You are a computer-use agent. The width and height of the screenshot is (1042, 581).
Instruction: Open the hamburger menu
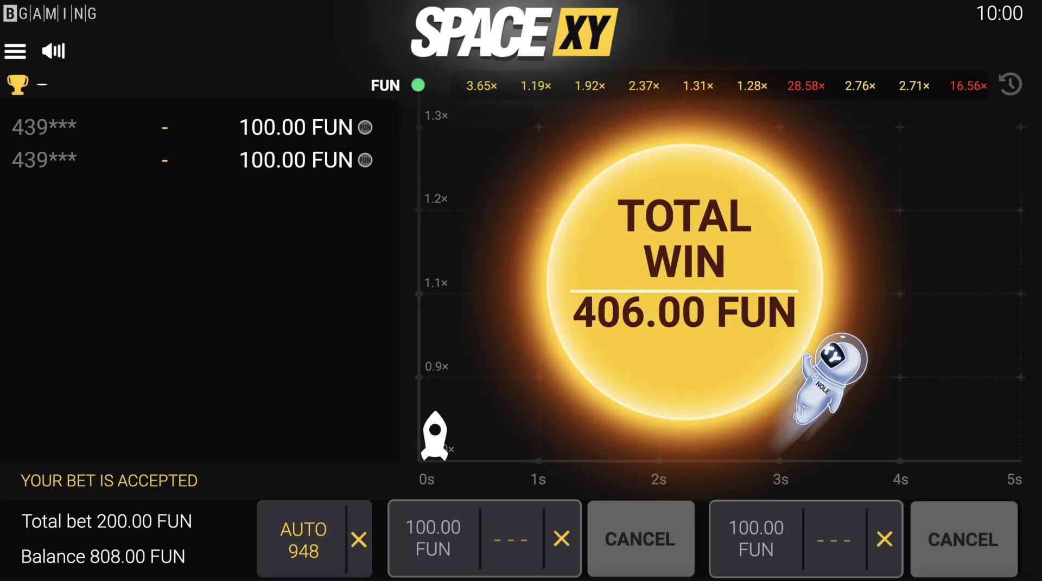(15, 51)
